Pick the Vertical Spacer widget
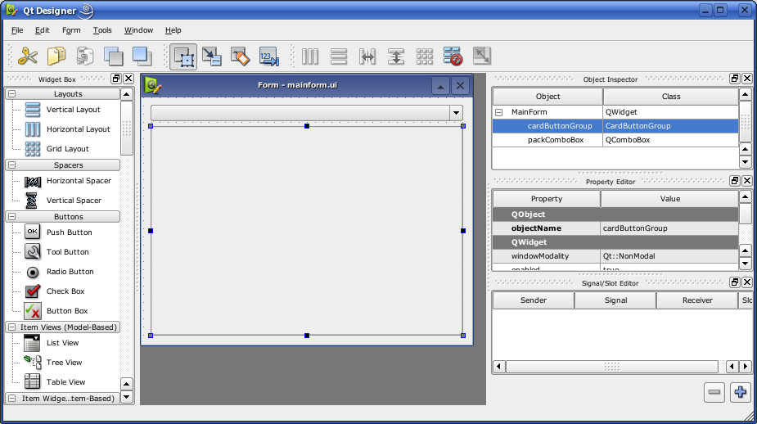This screenshot has height=424, width=757. (63, 201)
